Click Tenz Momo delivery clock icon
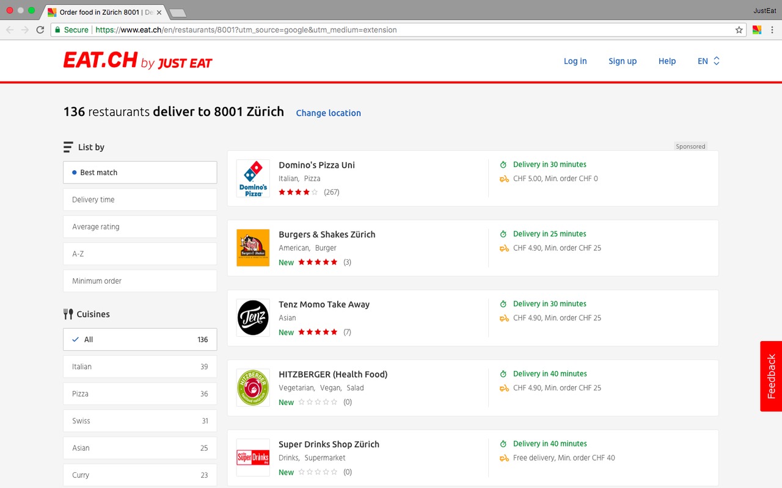The image size is (782, 488). pyautogui.click(x=503, y=304)
